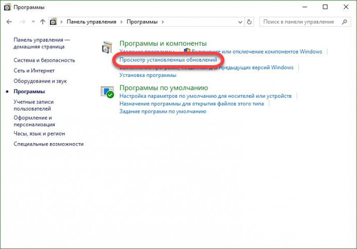Open 'Панель управления — домашняя страница' link
The image size is (357, 249).
tap(42, 43)
